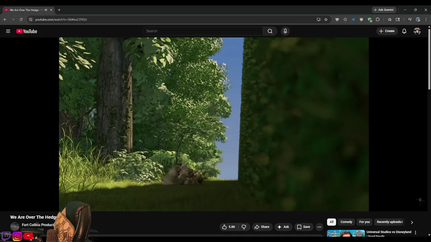Click the scrollbar down arrow
This screenshot has width=431, height=242.
tap(429, 235)
